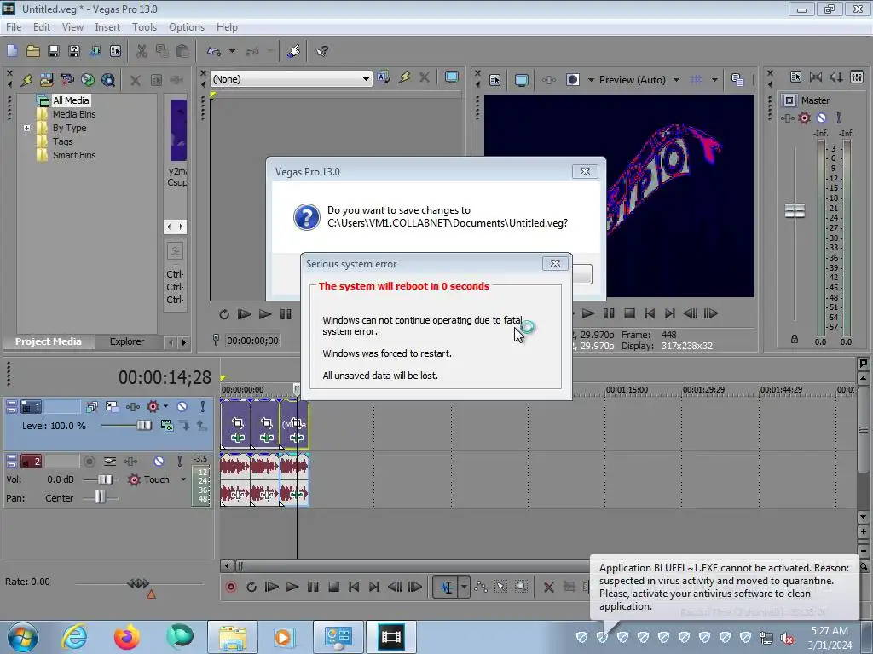The image size is (873, 654).
Task: Click track 1 Level slider handle
Action: [x=143, y=426]
